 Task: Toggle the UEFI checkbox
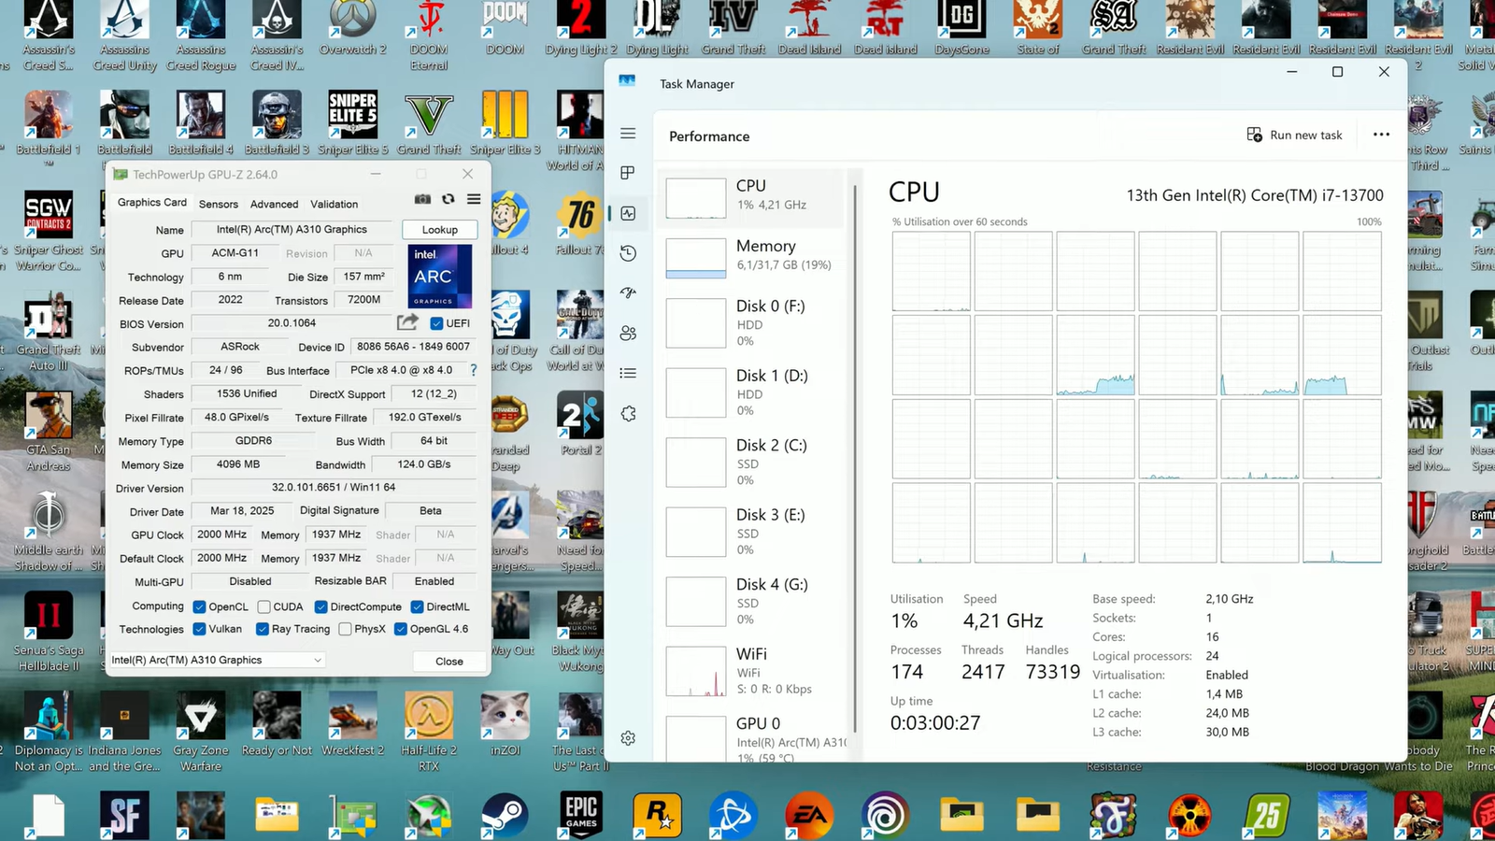click(x=436, y=323)
